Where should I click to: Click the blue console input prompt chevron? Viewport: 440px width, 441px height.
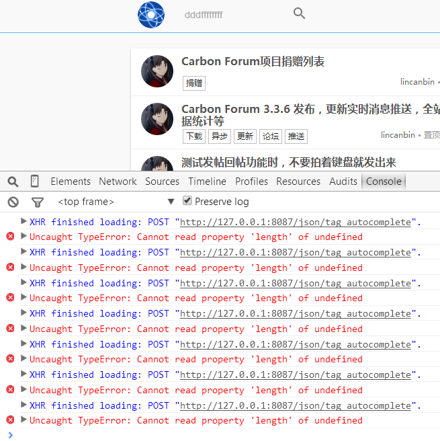pos(10,435)
